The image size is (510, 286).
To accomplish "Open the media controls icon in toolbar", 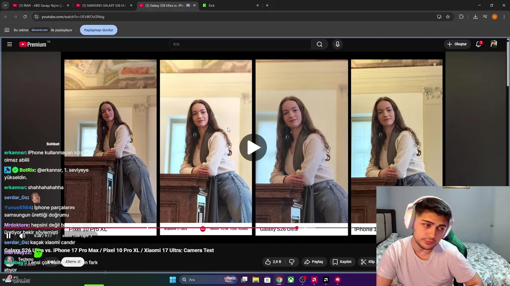I will point(485,17).
